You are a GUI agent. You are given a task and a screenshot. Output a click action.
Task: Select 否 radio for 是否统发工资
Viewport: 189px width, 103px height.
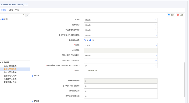(x=90, y=40)
